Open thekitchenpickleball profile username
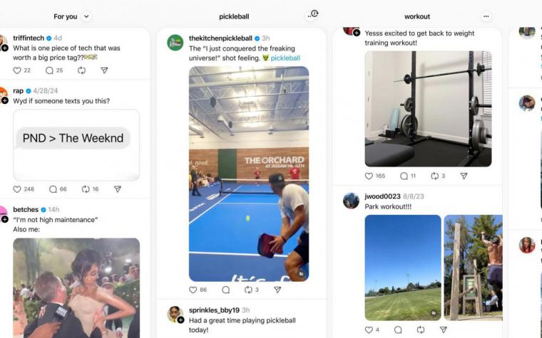542x338 pixels. pyautogui.click(x=220, y=38)
